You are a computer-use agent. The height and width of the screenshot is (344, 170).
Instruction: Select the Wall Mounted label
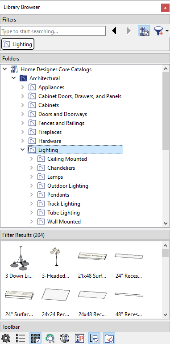point(64,222)
